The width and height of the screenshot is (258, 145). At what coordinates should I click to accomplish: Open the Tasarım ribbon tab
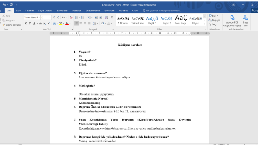[x=29, y=11]
